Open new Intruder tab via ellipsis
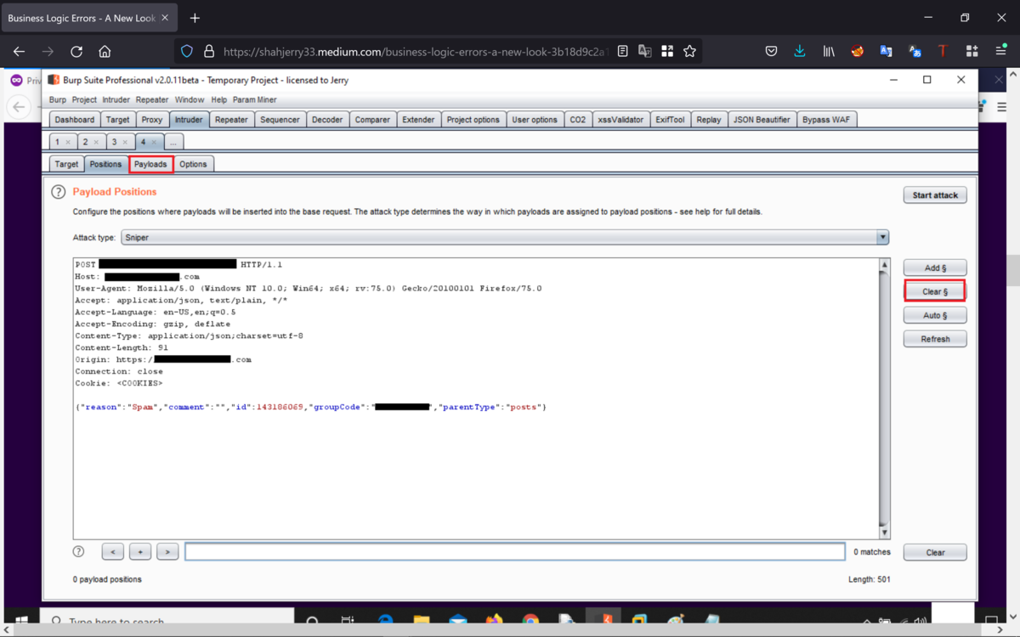This screenshot has width=1020, height=637. click(x=173, y=142)
